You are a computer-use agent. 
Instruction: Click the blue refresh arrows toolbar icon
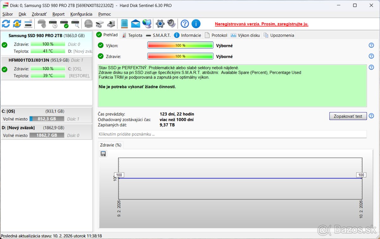(6, 24)
